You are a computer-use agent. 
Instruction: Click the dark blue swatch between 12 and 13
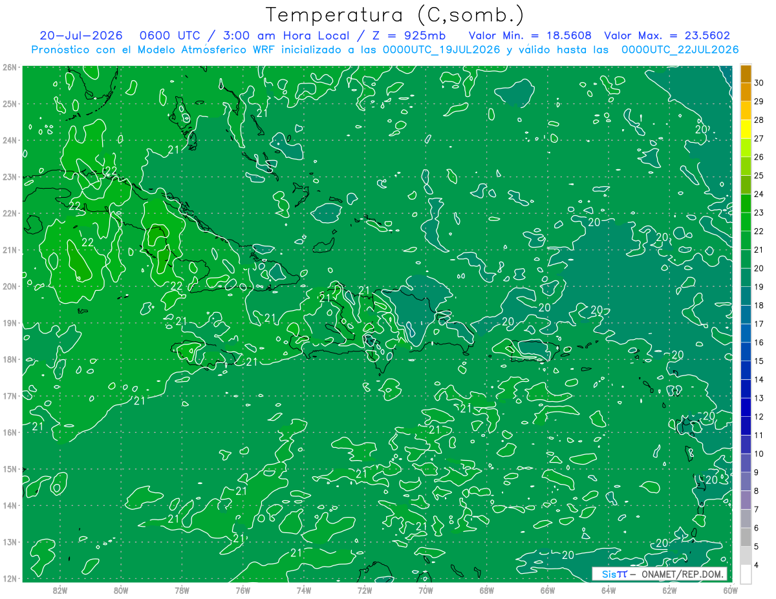coord(746,407)
